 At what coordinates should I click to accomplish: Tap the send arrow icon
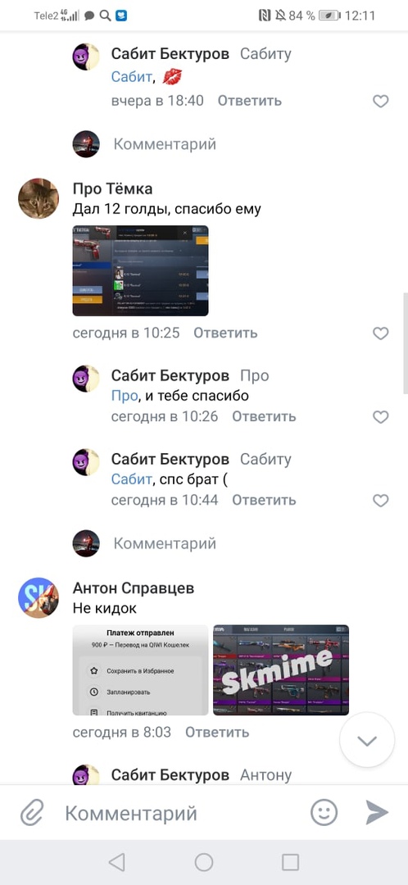(x=376, y=813)
